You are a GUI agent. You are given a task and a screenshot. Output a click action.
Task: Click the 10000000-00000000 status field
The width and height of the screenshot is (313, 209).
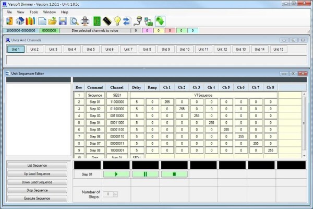[x=21, y=31]
